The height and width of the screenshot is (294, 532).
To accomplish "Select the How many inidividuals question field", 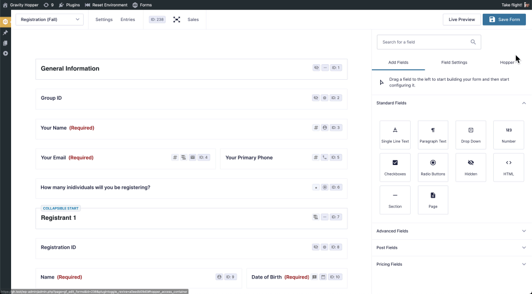I will click(x=191, y=188).
